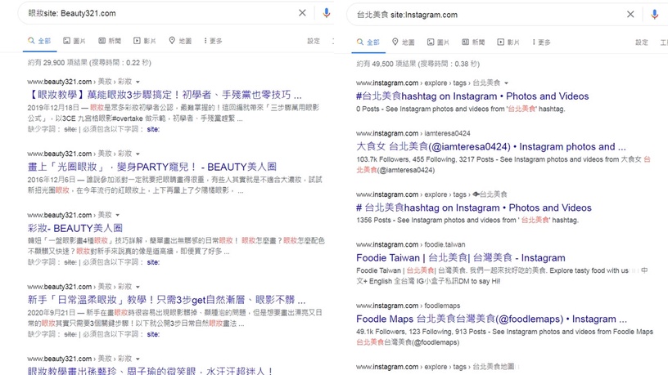Clear the right Instagram search with X icon
Image resolution: width=668 pixels, height=375 pixels.
click(630, 14)
